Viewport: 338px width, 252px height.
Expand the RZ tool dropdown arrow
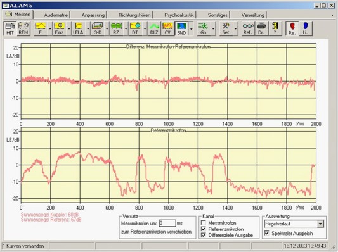126,28
